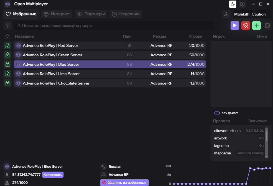Click artwork rule value No
Viewport: 273px width, 186px height.
[x=261, y=138]
